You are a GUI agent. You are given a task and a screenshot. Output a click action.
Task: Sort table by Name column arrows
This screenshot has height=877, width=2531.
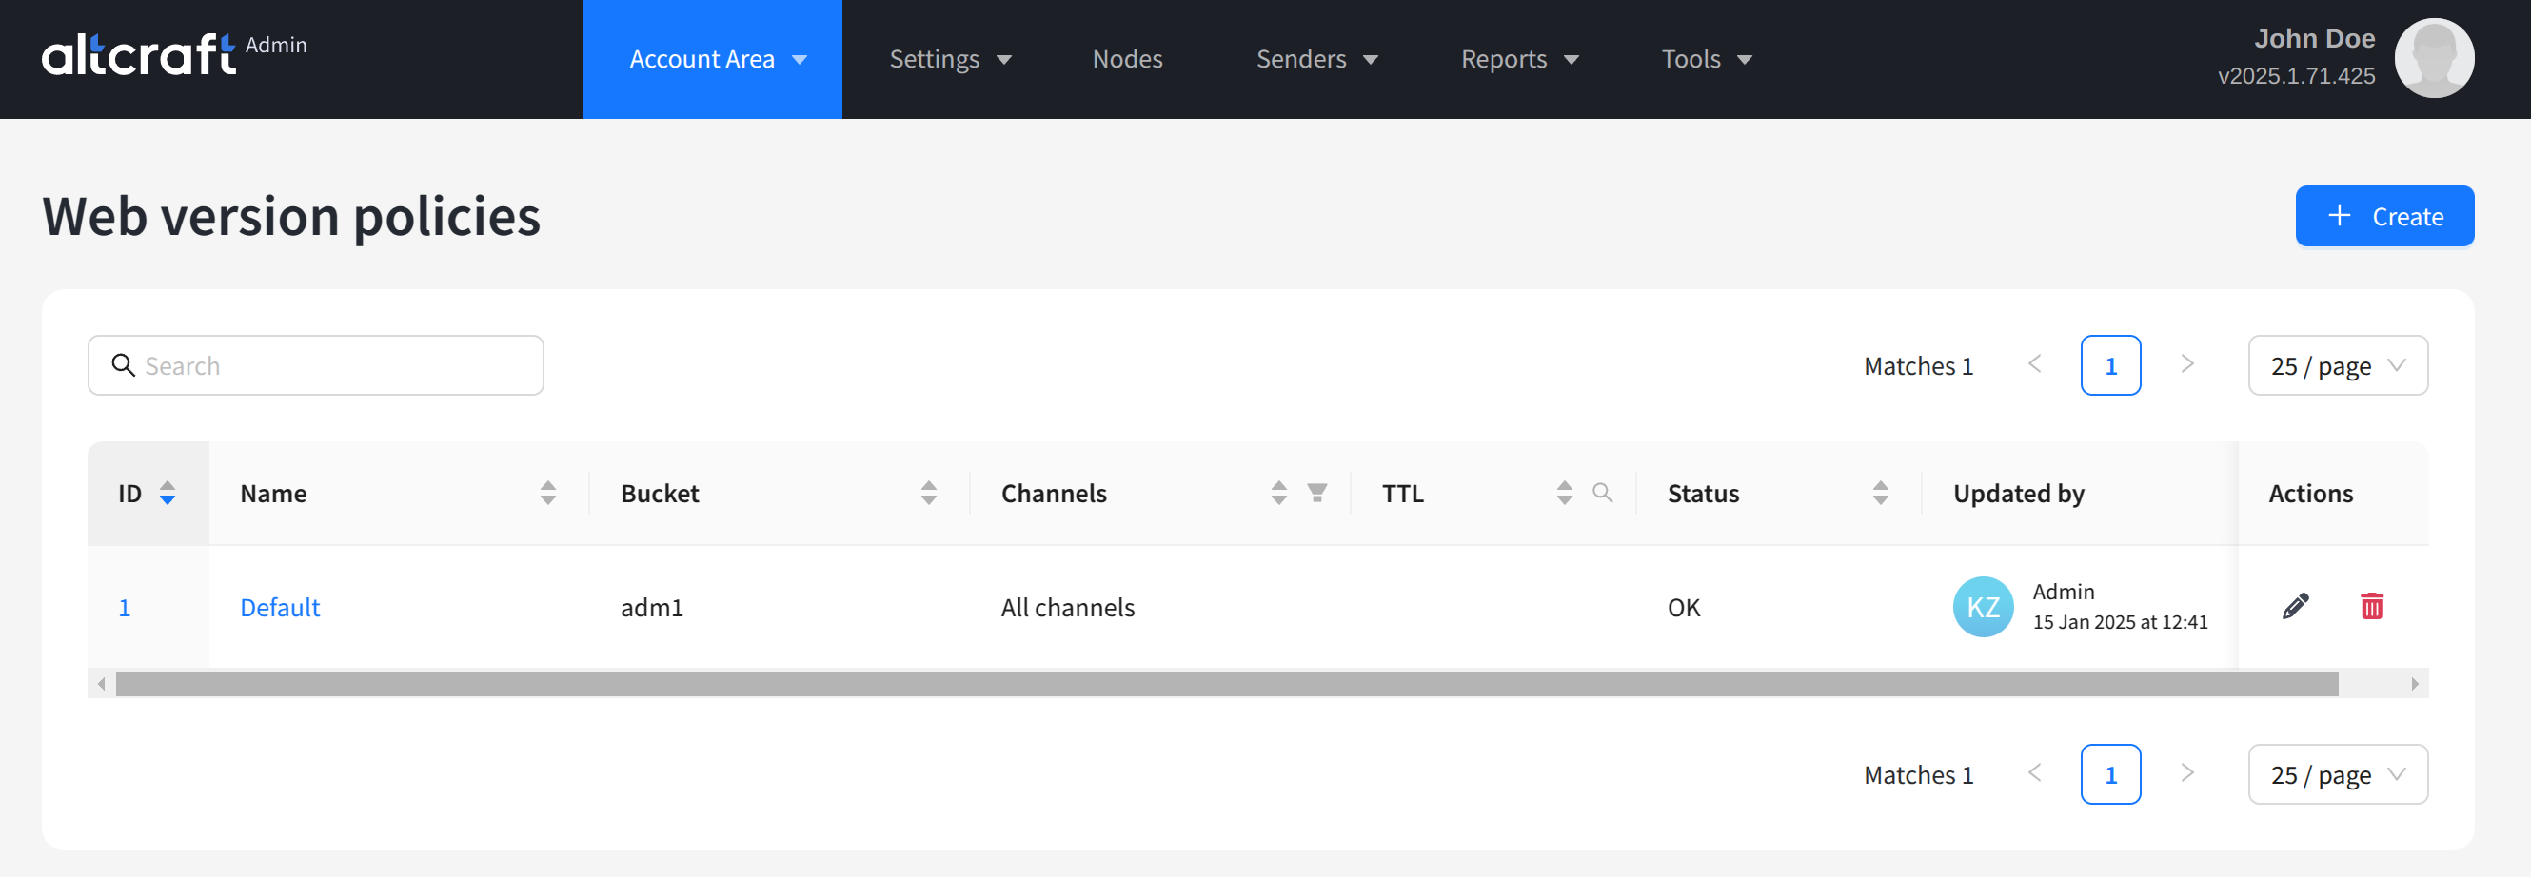547,493
